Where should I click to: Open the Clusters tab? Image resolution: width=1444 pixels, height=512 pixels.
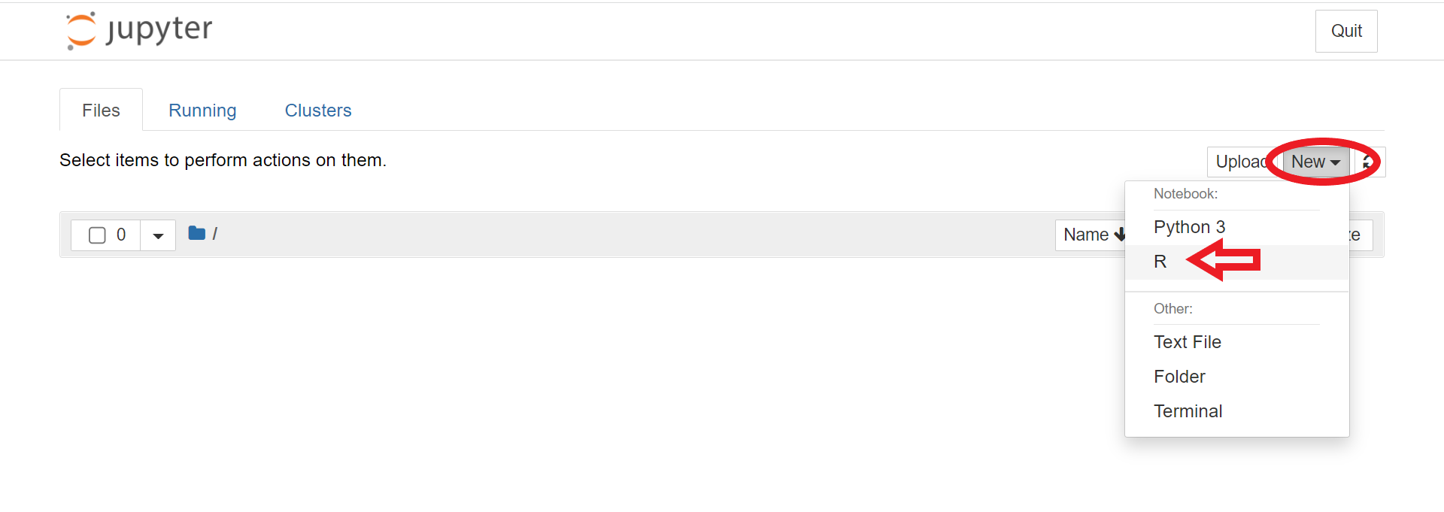coord(318,111)
